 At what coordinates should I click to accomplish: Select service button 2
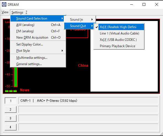click(x=10, y=110)
